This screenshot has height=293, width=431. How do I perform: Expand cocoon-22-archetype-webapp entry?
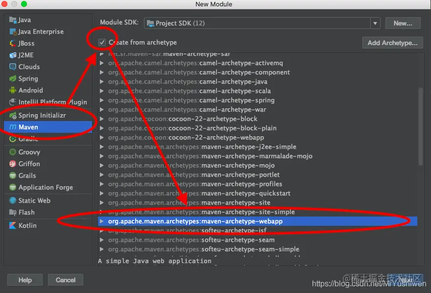102,137
